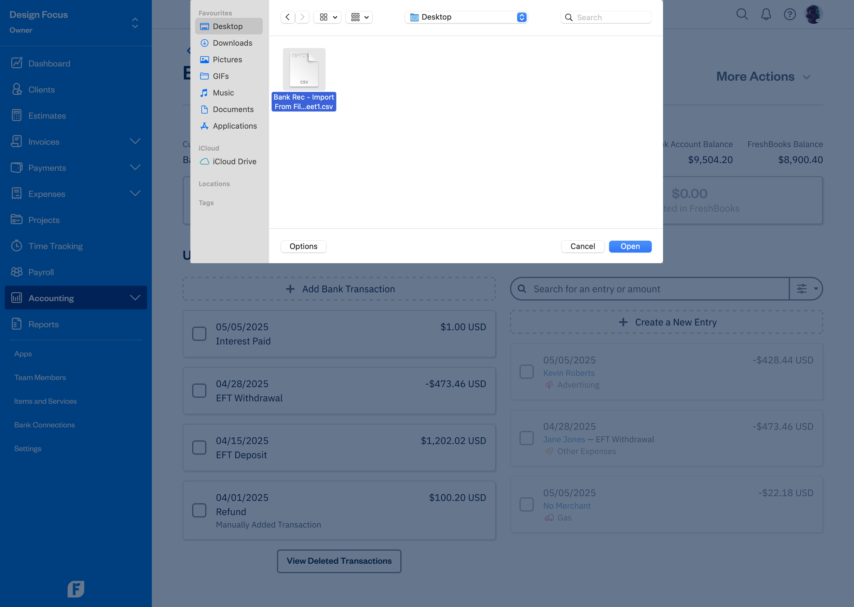Click Open to import the CSV
Screen dimensions: 854x607
coord(630,246)
